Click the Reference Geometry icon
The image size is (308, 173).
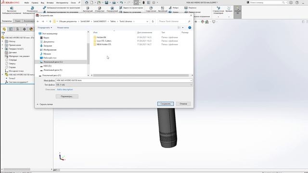coord(218,8)
